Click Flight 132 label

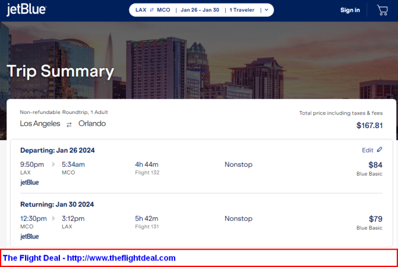pos(147,173)
